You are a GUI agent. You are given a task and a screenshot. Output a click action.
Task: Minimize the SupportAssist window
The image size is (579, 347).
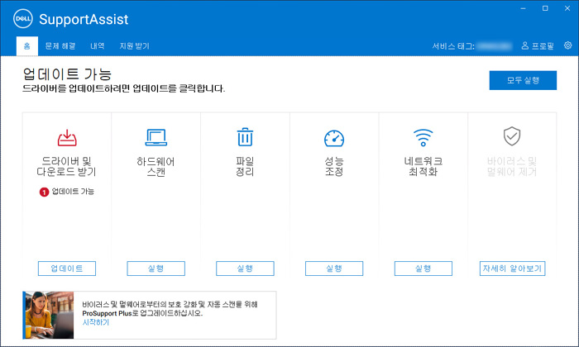(523, 8)
